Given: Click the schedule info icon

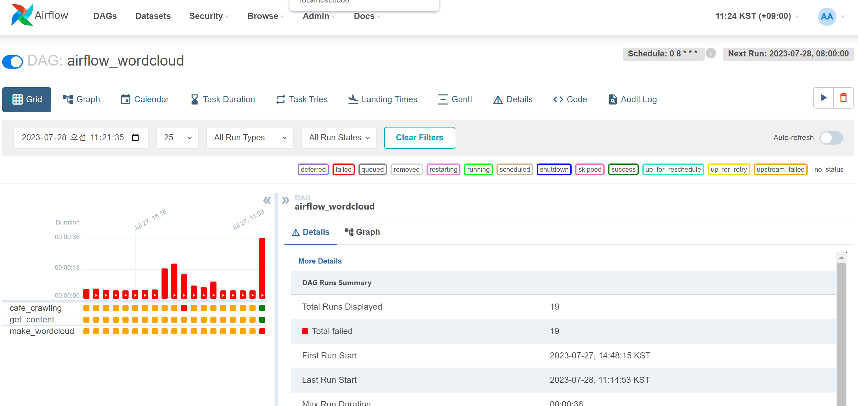Looking at the screenshot, I should pyautogui.click(x=711, y=53).
